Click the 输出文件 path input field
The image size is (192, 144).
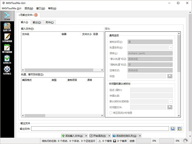100,129
